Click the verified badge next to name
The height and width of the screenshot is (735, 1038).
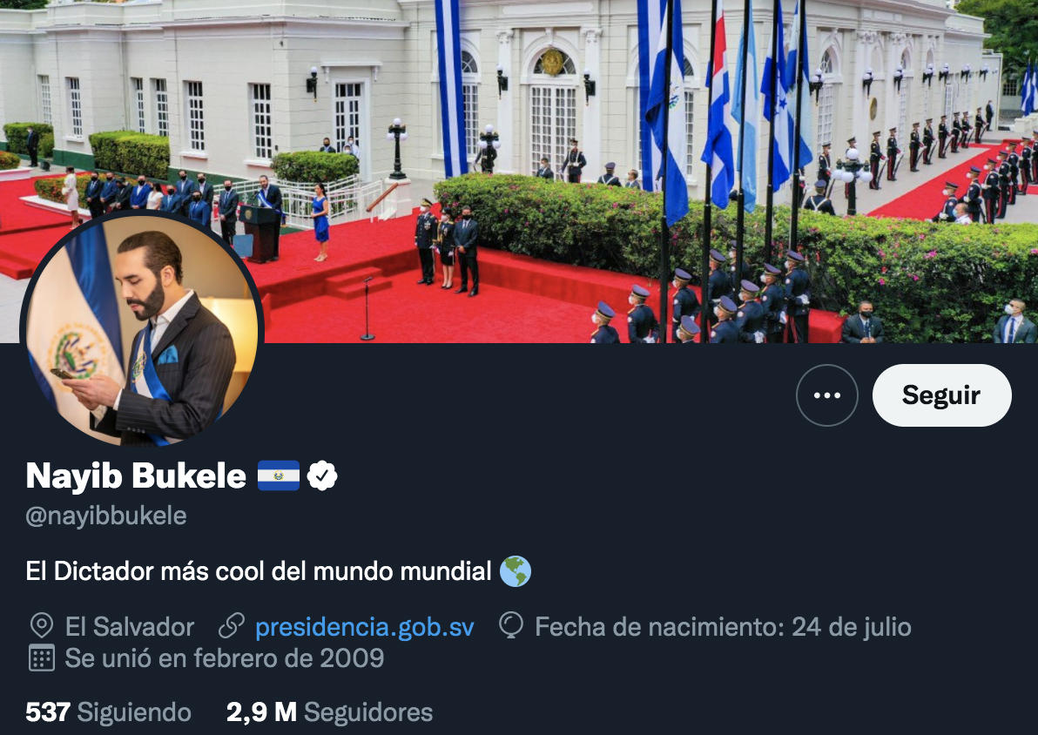[321, 475]
